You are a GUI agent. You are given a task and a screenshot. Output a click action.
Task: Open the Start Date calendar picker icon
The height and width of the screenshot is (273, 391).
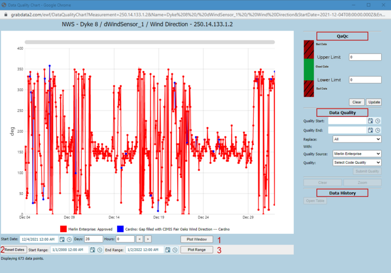[62, 239]
